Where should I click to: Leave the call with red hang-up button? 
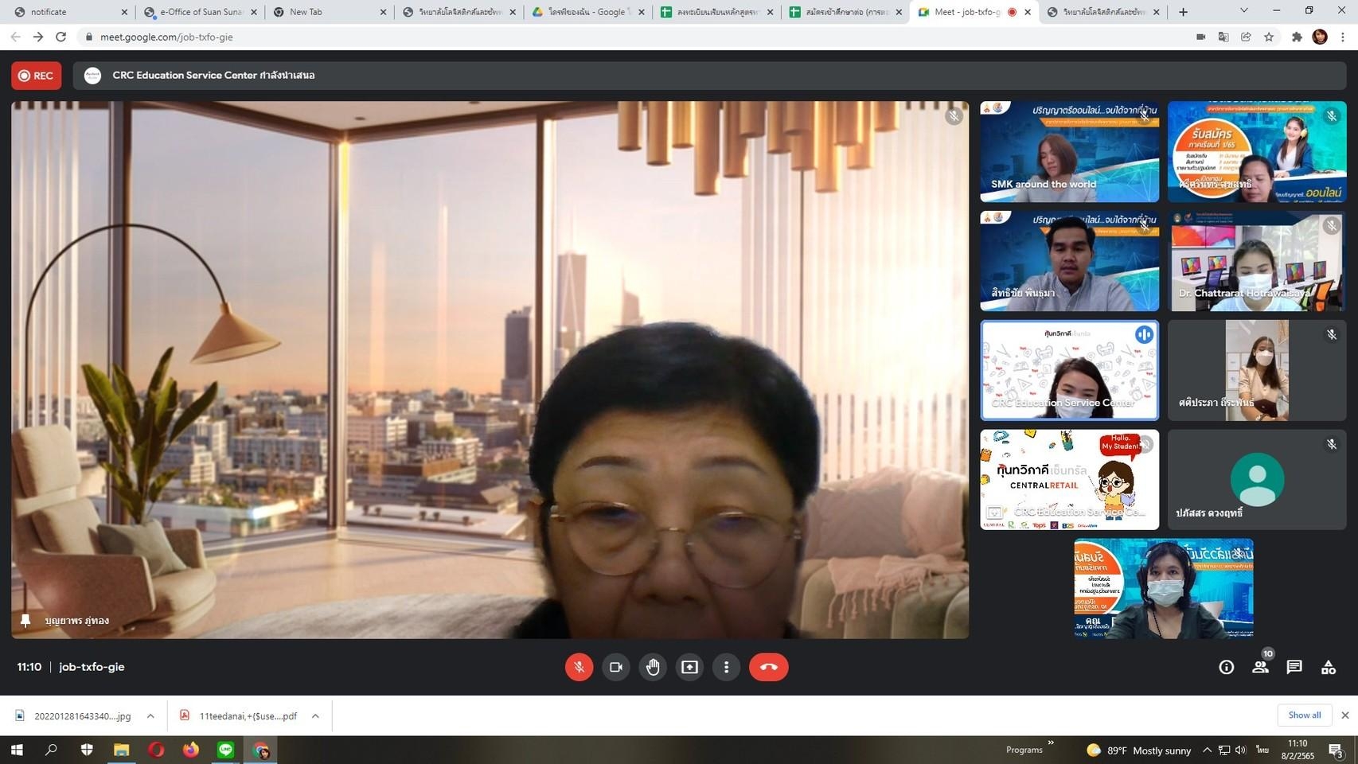pos(768,667)
